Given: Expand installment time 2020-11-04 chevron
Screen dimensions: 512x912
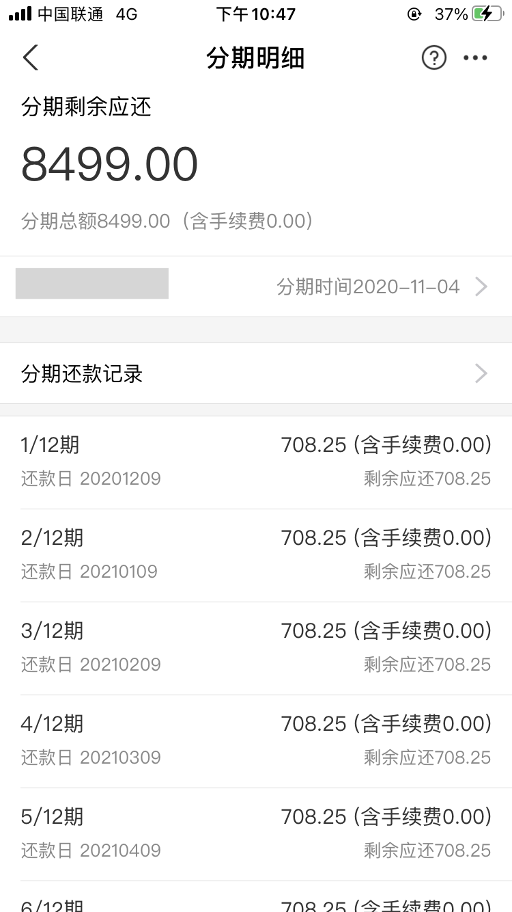Looking at the screenshot, I should click(481, 286).
